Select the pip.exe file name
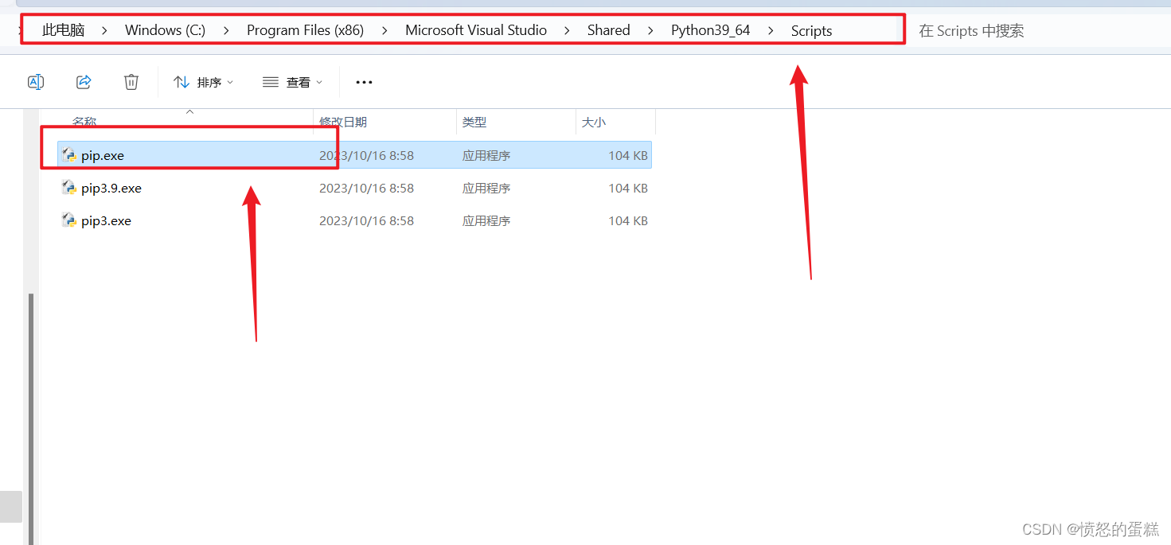This screenshot has height=545, width=1171. click(103, 156)
